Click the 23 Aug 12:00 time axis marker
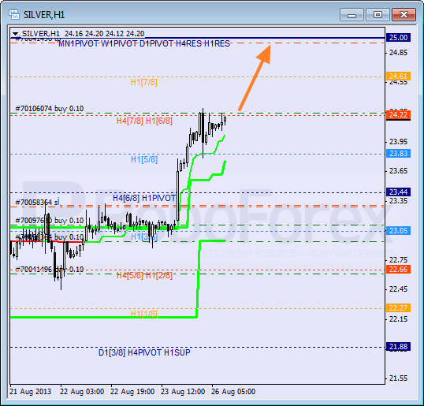 pyautogui.click(x=183, y=391)
